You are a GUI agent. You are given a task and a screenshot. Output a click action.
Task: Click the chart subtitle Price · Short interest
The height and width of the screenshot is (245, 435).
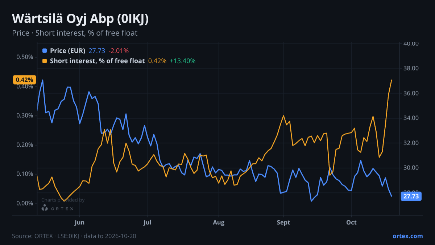click(75, 33)
